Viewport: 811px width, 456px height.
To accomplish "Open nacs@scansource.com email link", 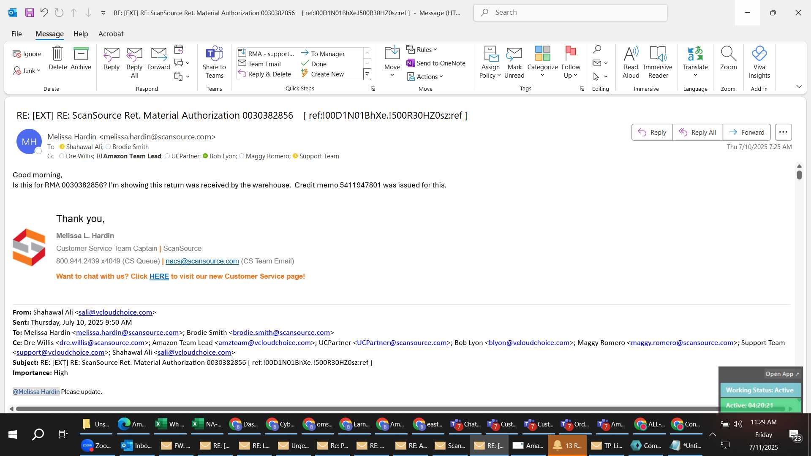I will (x=202, y=261).
